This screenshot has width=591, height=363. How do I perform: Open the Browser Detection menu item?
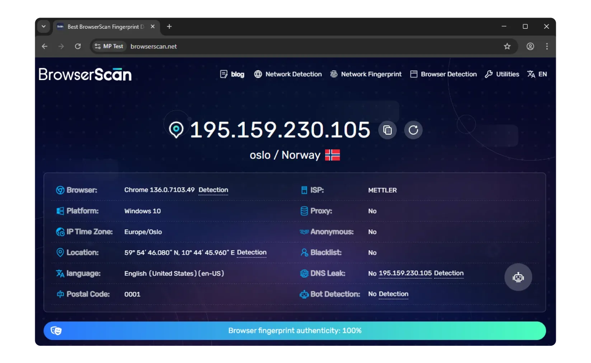[x=444, y=74]
